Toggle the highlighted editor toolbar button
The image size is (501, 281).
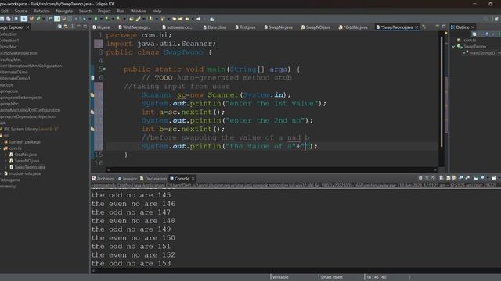[x=57, y=19]
